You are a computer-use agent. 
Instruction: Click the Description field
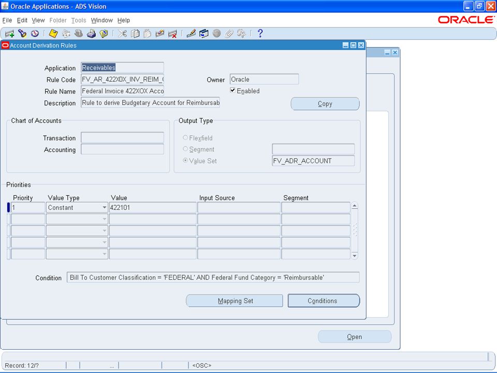(x=150, y=103)
